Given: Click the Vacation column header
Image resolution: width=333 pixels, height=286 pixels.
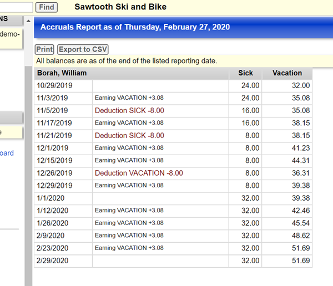Looking at the screenshot, I should 287,73.
